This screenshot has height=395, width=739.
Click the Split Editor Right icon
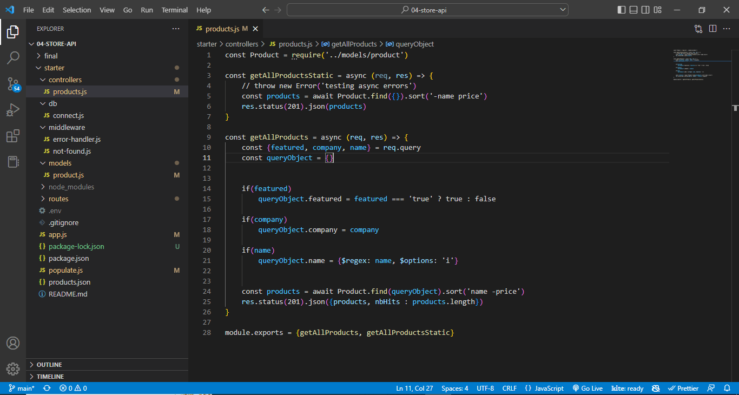(712, 29)
